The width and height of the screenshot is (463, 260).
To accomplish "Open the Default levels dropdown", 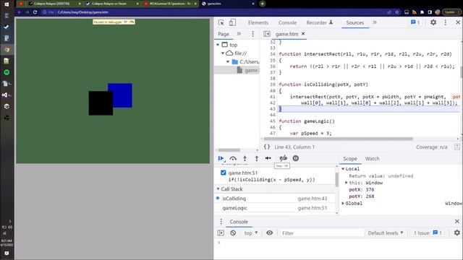I will 386,233.
